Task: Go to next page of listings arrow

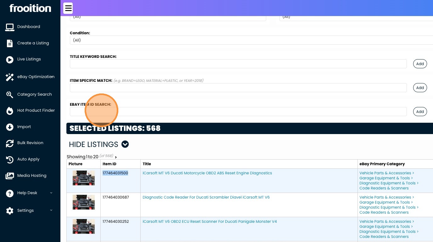Action: pyautogui.click(x=116, y=157)
